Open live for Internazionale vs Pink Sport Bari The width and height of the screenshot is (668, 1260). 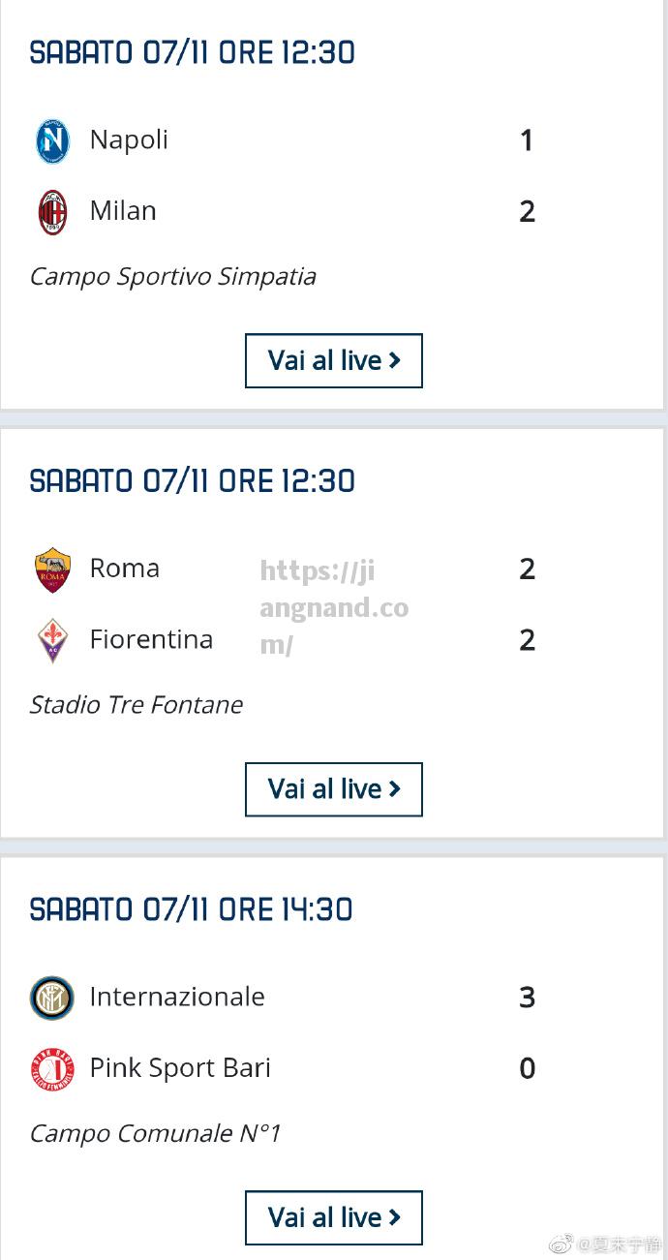coord(334,1217)
